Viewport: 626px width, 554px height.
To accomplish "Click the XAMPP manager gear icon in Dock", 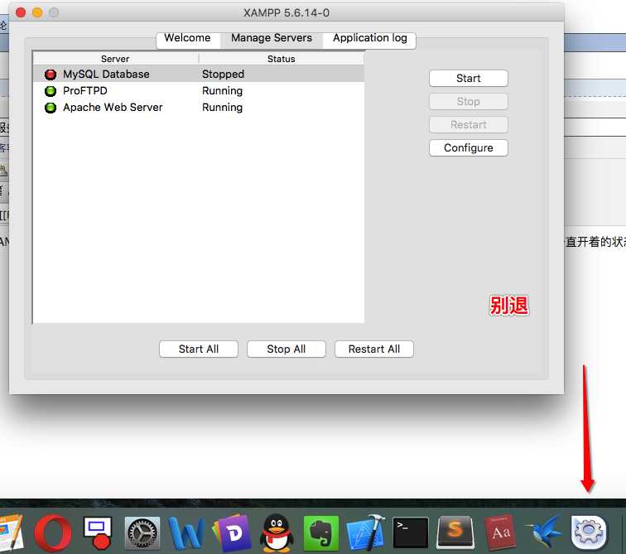I will (x=589, y=533).
